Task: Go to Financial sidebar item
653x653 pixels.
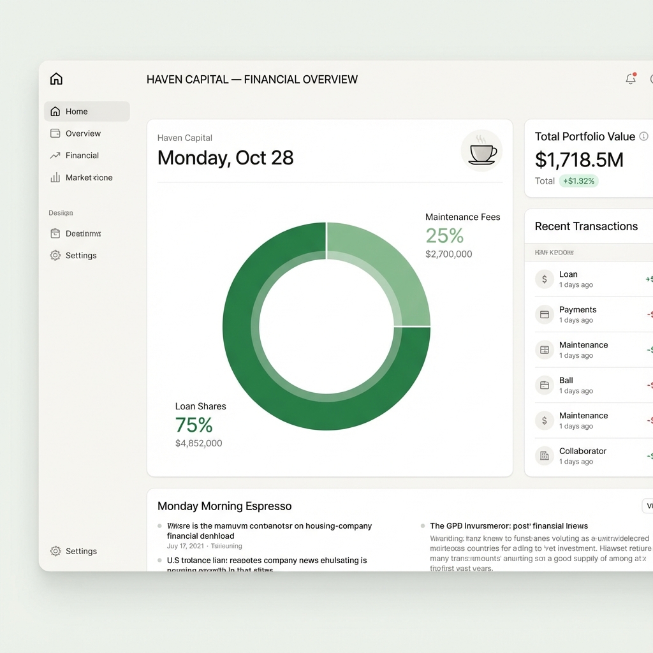Action: click(82, 156)
